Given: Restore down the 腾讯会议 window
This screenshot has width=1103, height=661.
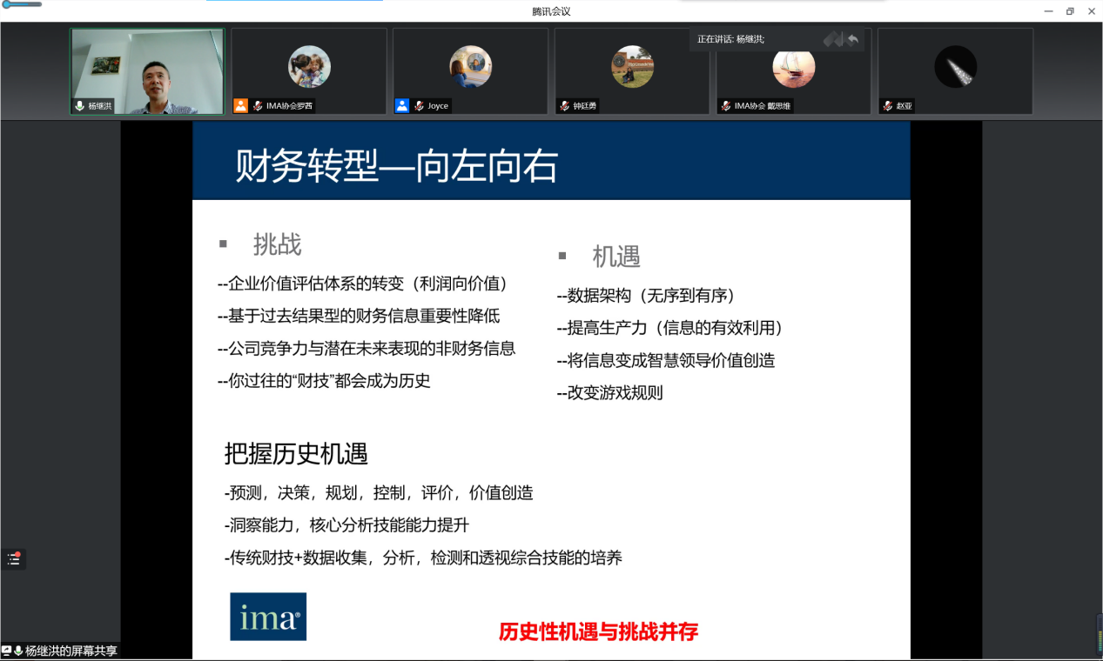Looking at the screenshot, I should (1070, 11).
